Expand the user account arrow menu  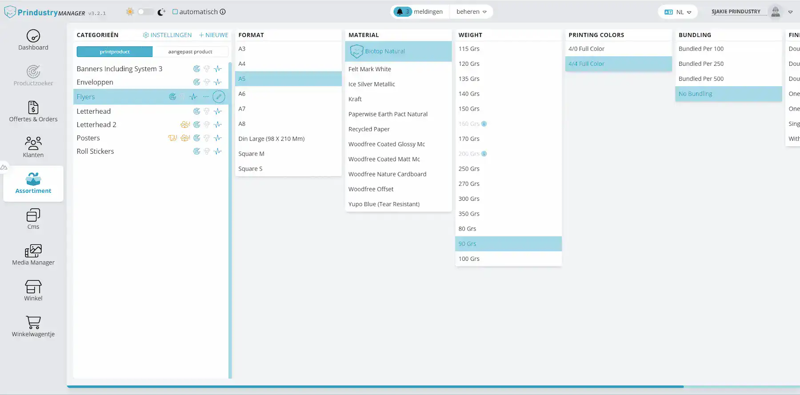[x=790, y=12]
